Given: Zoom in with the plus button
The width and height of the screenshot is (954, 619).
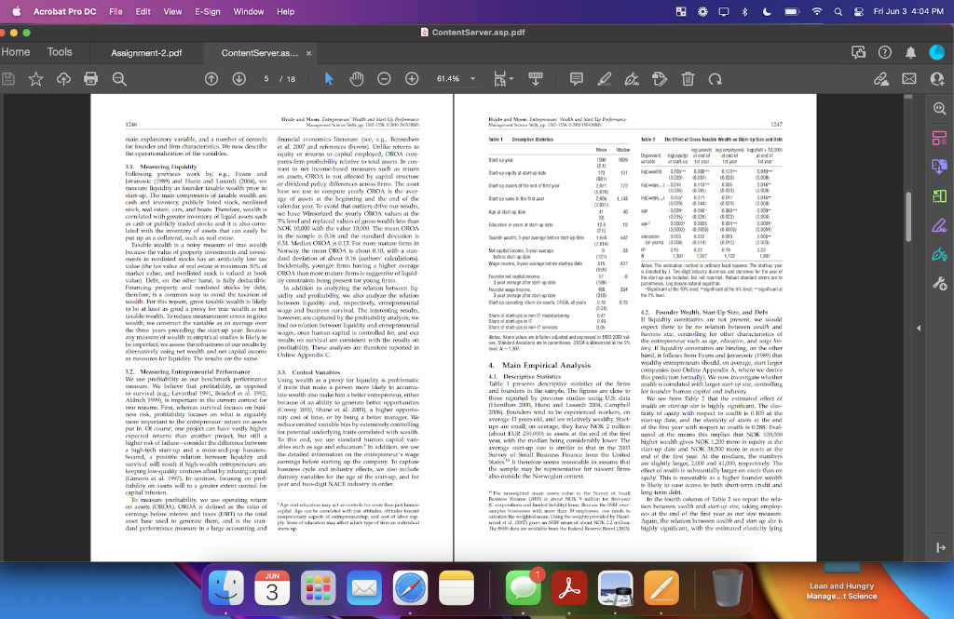Looking at the screenshot, I should tap(412, 79).
